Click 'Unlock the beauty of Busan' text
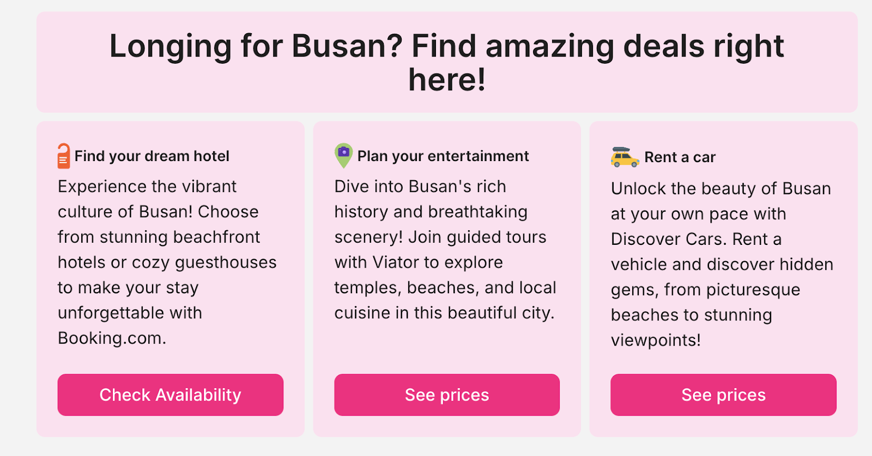Image resolution: width=872 pixels, height=456 pixels. (720, 189)
